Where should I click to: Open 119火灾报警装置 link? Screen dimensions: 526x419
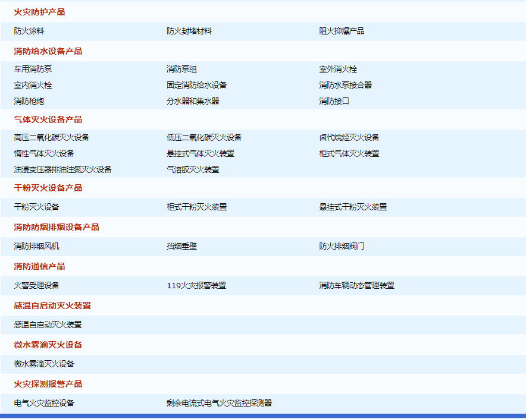196,286
